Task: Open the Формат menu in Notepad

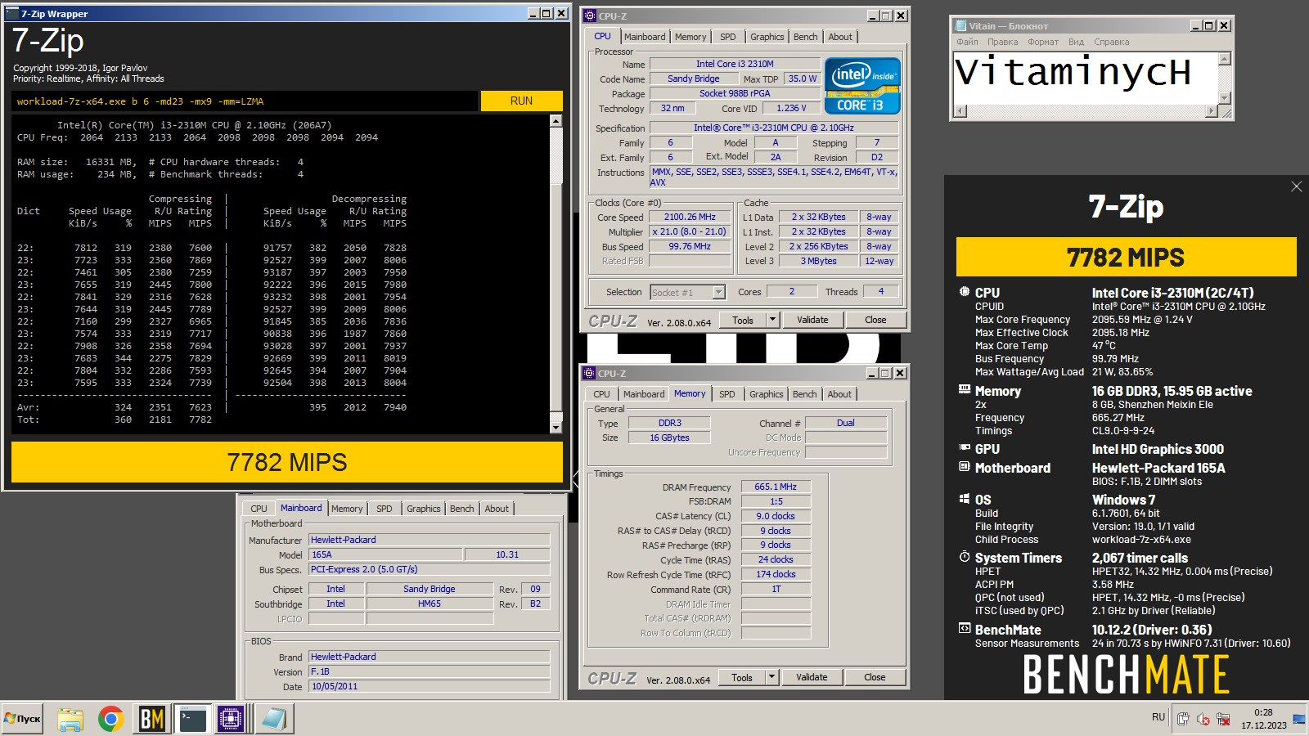Action: point(1043,42)
